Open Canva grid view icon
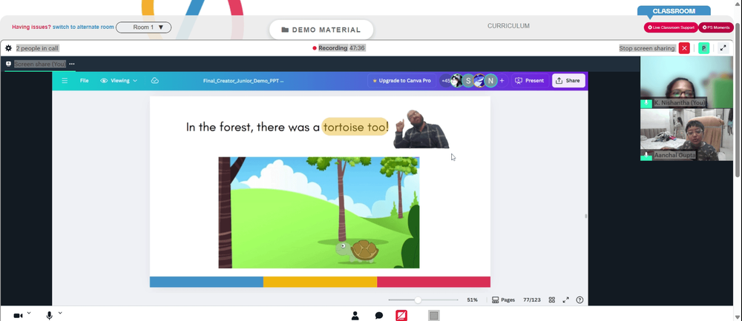This screenshot has height=321, width=742. 552,300
